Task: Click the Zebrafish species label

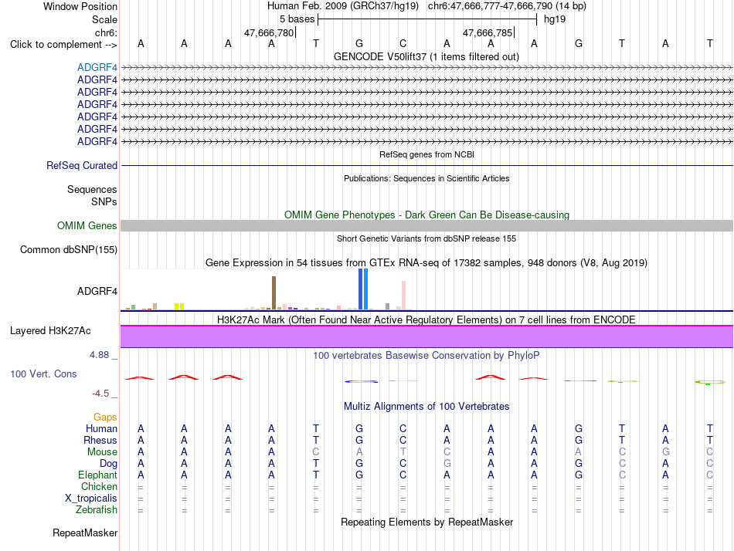Action: [x=97, y=510]
